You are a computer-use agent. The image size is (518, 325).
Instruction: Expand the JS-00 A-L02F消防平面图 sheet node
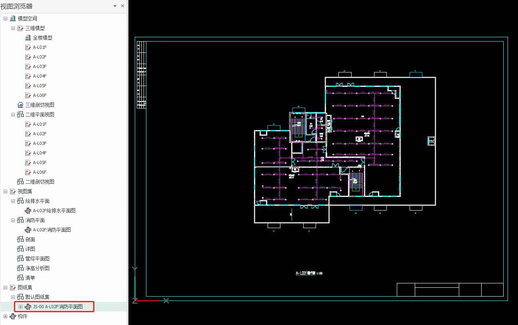(20, 307)
